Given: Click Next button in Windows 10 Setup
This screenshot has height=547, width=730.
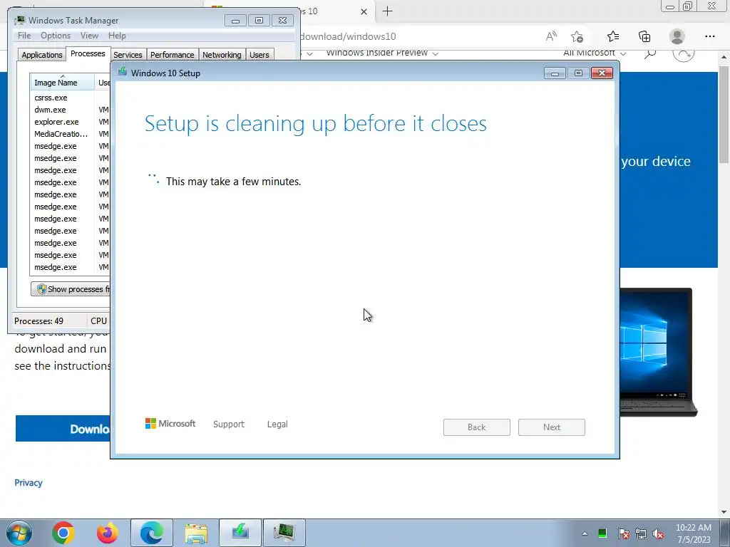Looking at the screenshot, I should click(x=552, y=427).
